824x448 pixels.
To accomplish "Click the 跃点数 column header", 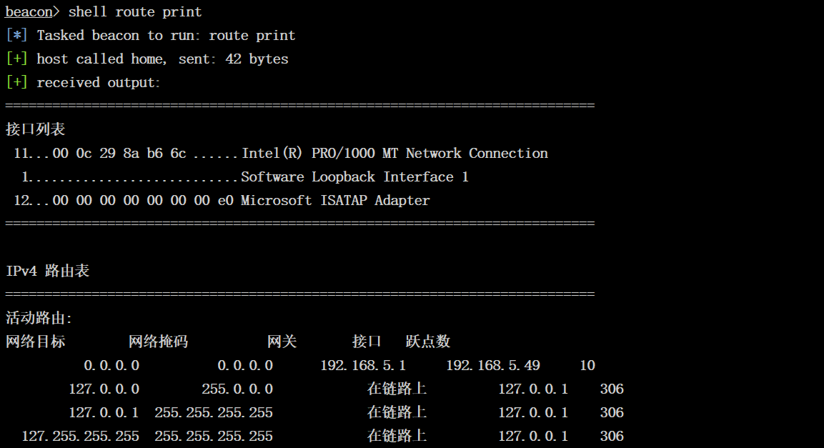I will tap(428, 342).
